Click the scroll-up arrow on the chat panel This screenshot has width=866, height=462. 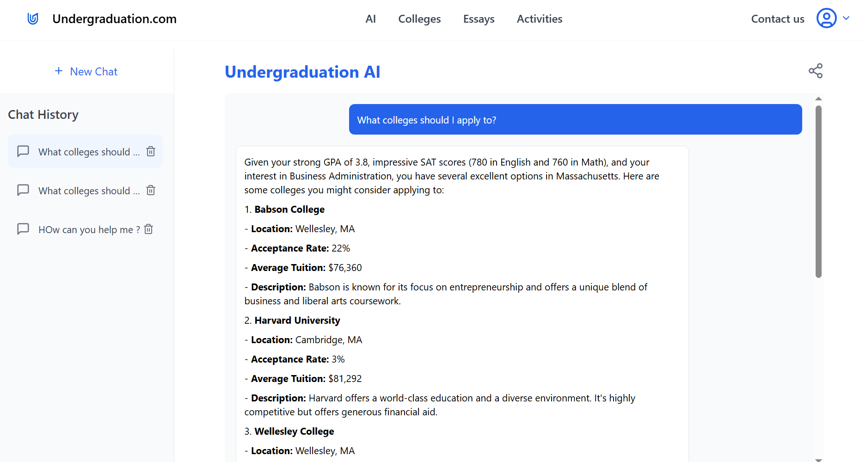(x=818, y=99)
